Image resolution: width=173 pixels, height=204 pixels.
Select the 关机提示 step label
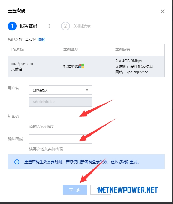pyautogui.click(x=82, y=26)
